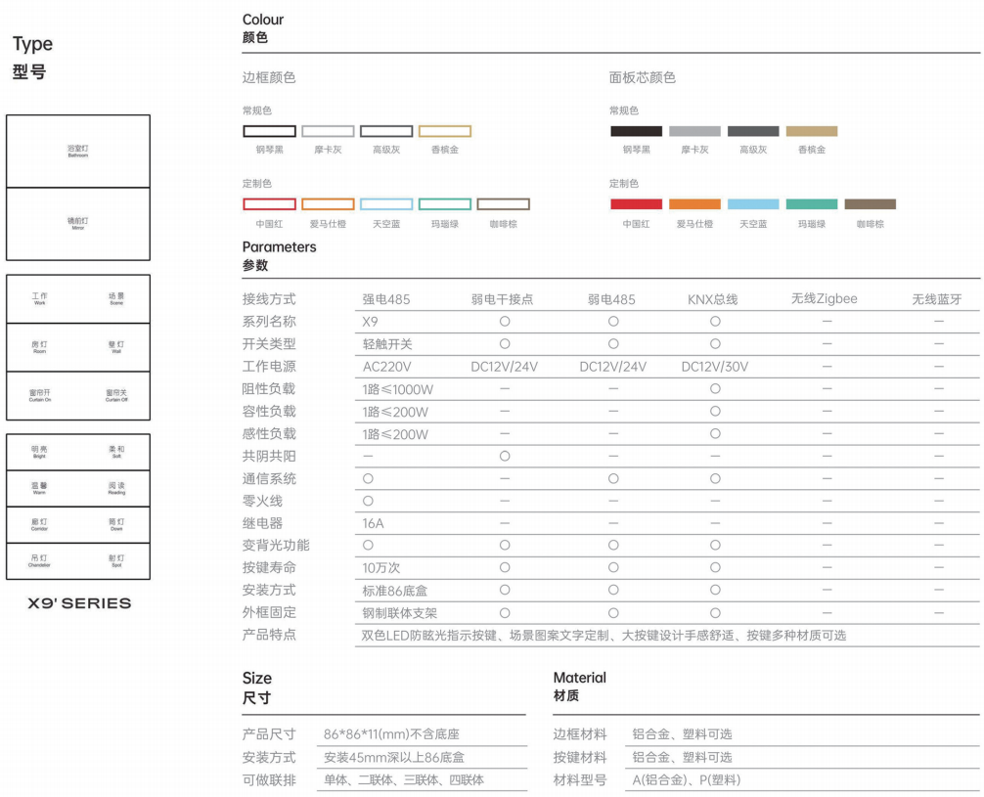
Task: Click the 无线蓝牙 column header
Action: click(x=937, y=299)
